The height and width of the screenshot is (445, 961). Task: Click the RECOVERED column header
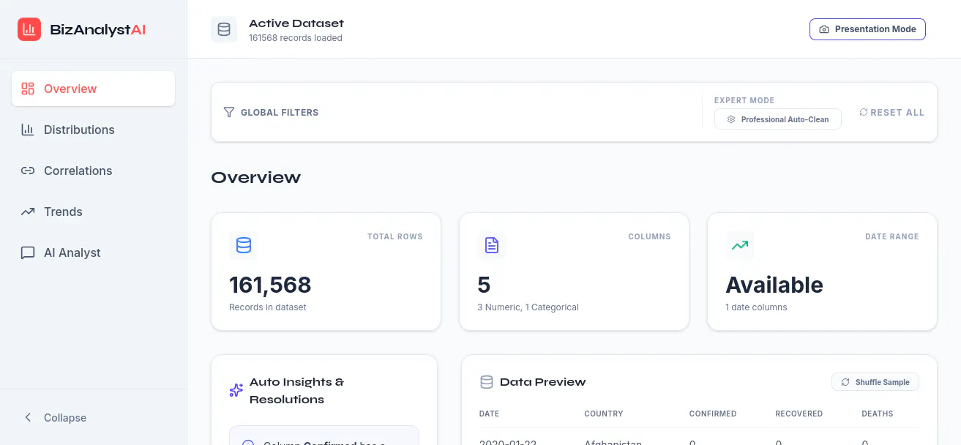click(799, 414)
